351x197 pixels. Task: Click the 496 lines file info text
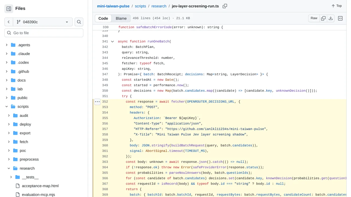point(161,18)
